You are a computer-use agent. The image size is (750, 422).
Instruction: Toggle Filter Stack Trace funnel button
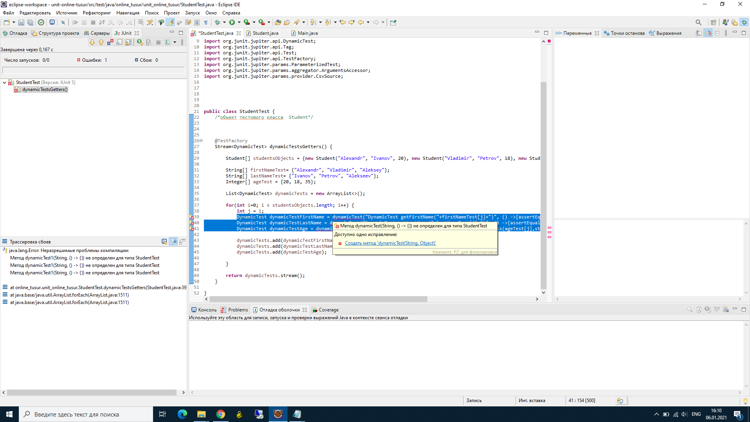coord(173,241)
